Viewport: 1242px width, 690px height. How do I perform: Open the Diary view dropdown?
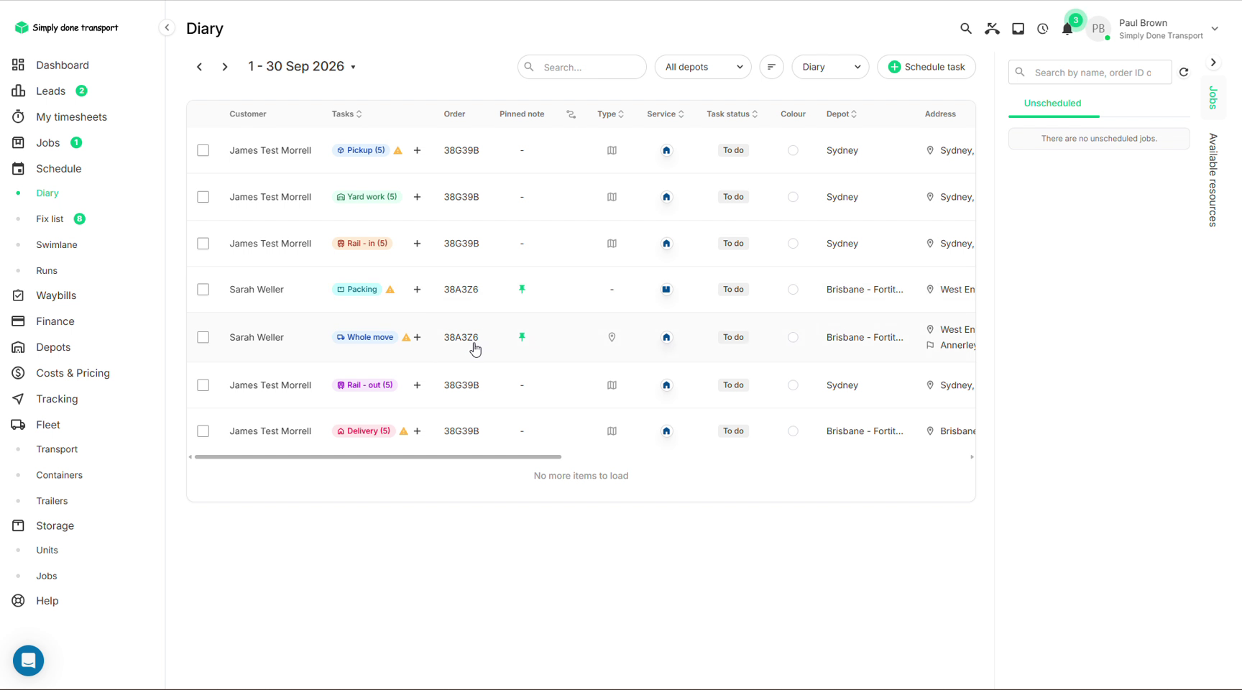pyautogui.click(x=830, y=67)
